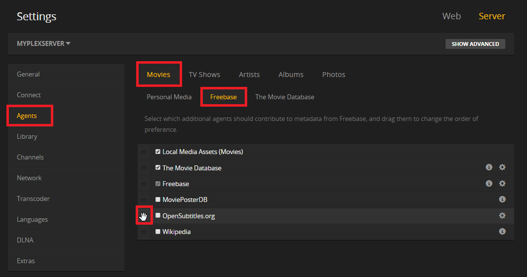Viewport: 527px width, 277px height.
Task: Tick the OpenSubtitles.org checkbox
Action: tap(158, 216)
